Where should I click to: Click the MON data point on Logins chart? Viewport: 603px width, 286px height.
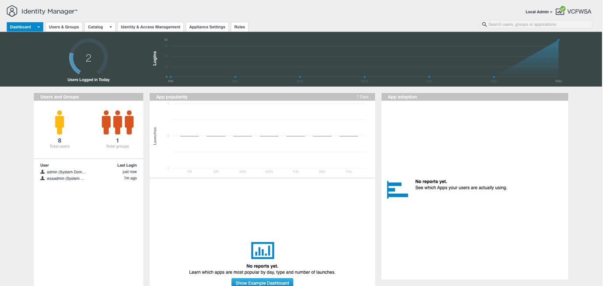[365, 77]
